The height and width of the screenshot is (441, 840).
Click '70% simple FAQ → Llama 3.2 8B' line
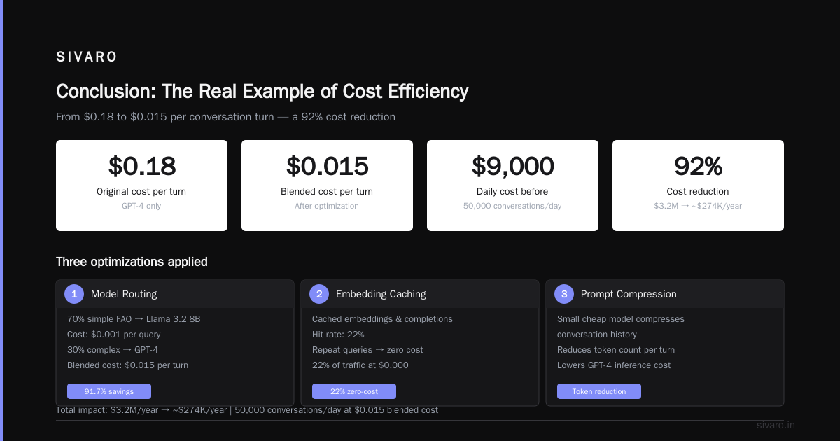134,319
